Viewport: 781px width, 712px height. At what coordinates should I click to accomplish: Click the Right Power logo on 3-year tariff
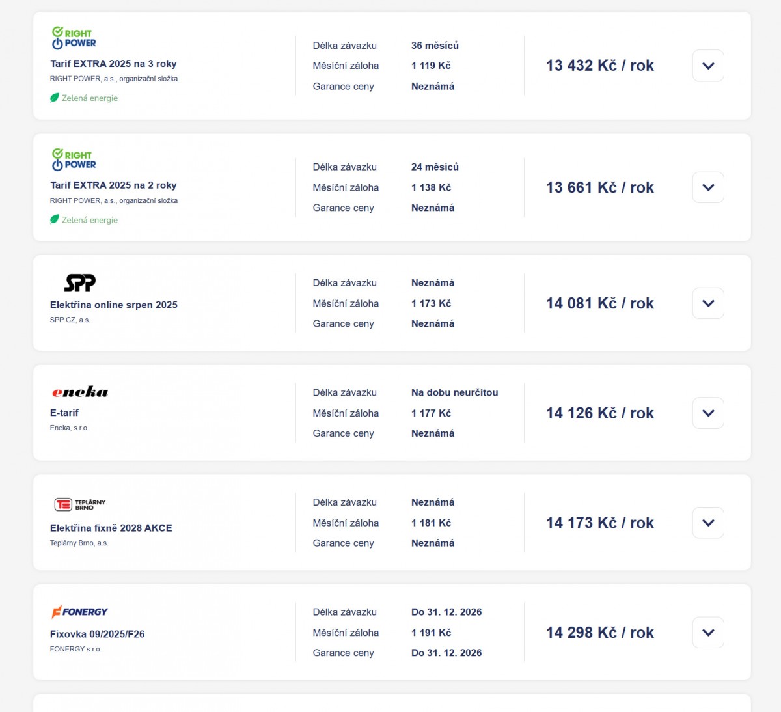(x=74, y=38)
